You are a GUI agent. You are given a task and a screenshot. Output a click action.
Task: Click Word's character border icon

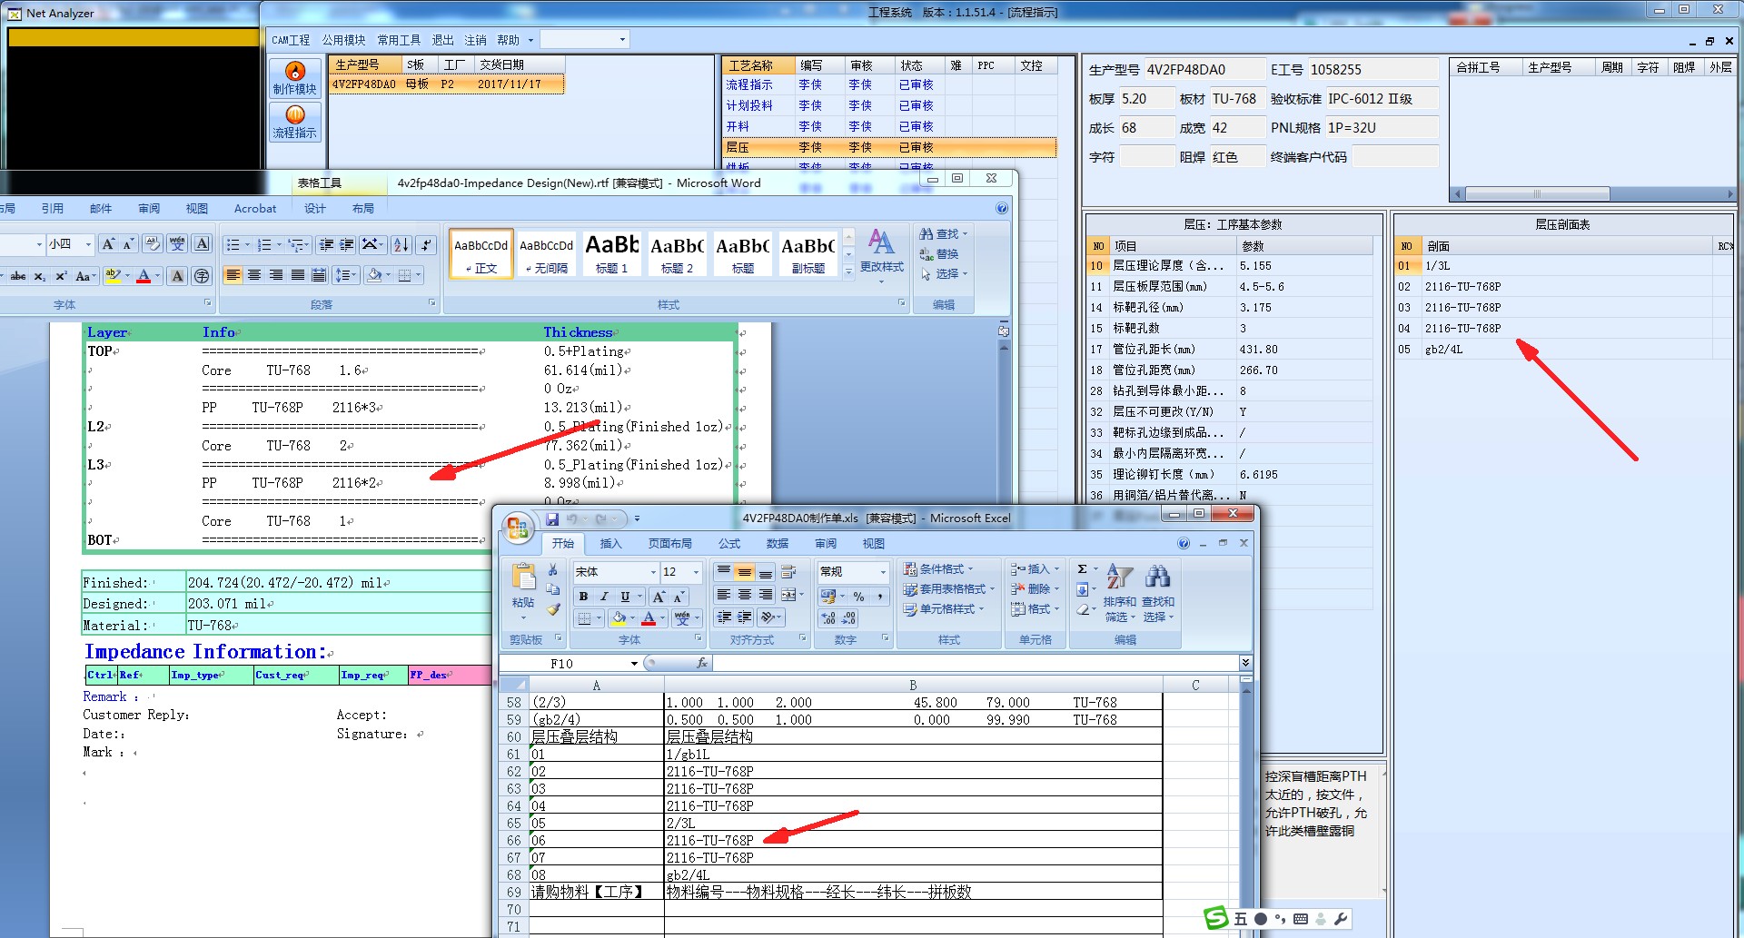tap(203, 244)
